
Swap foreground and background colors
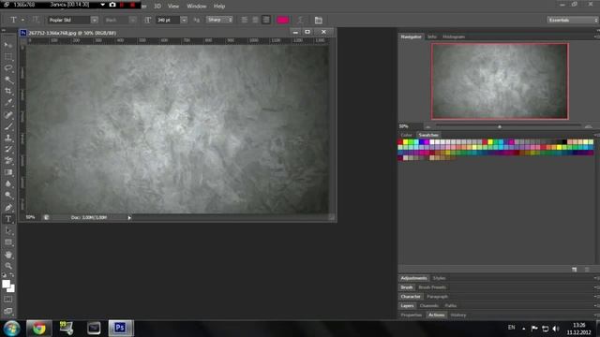click(x=12, y=275)
